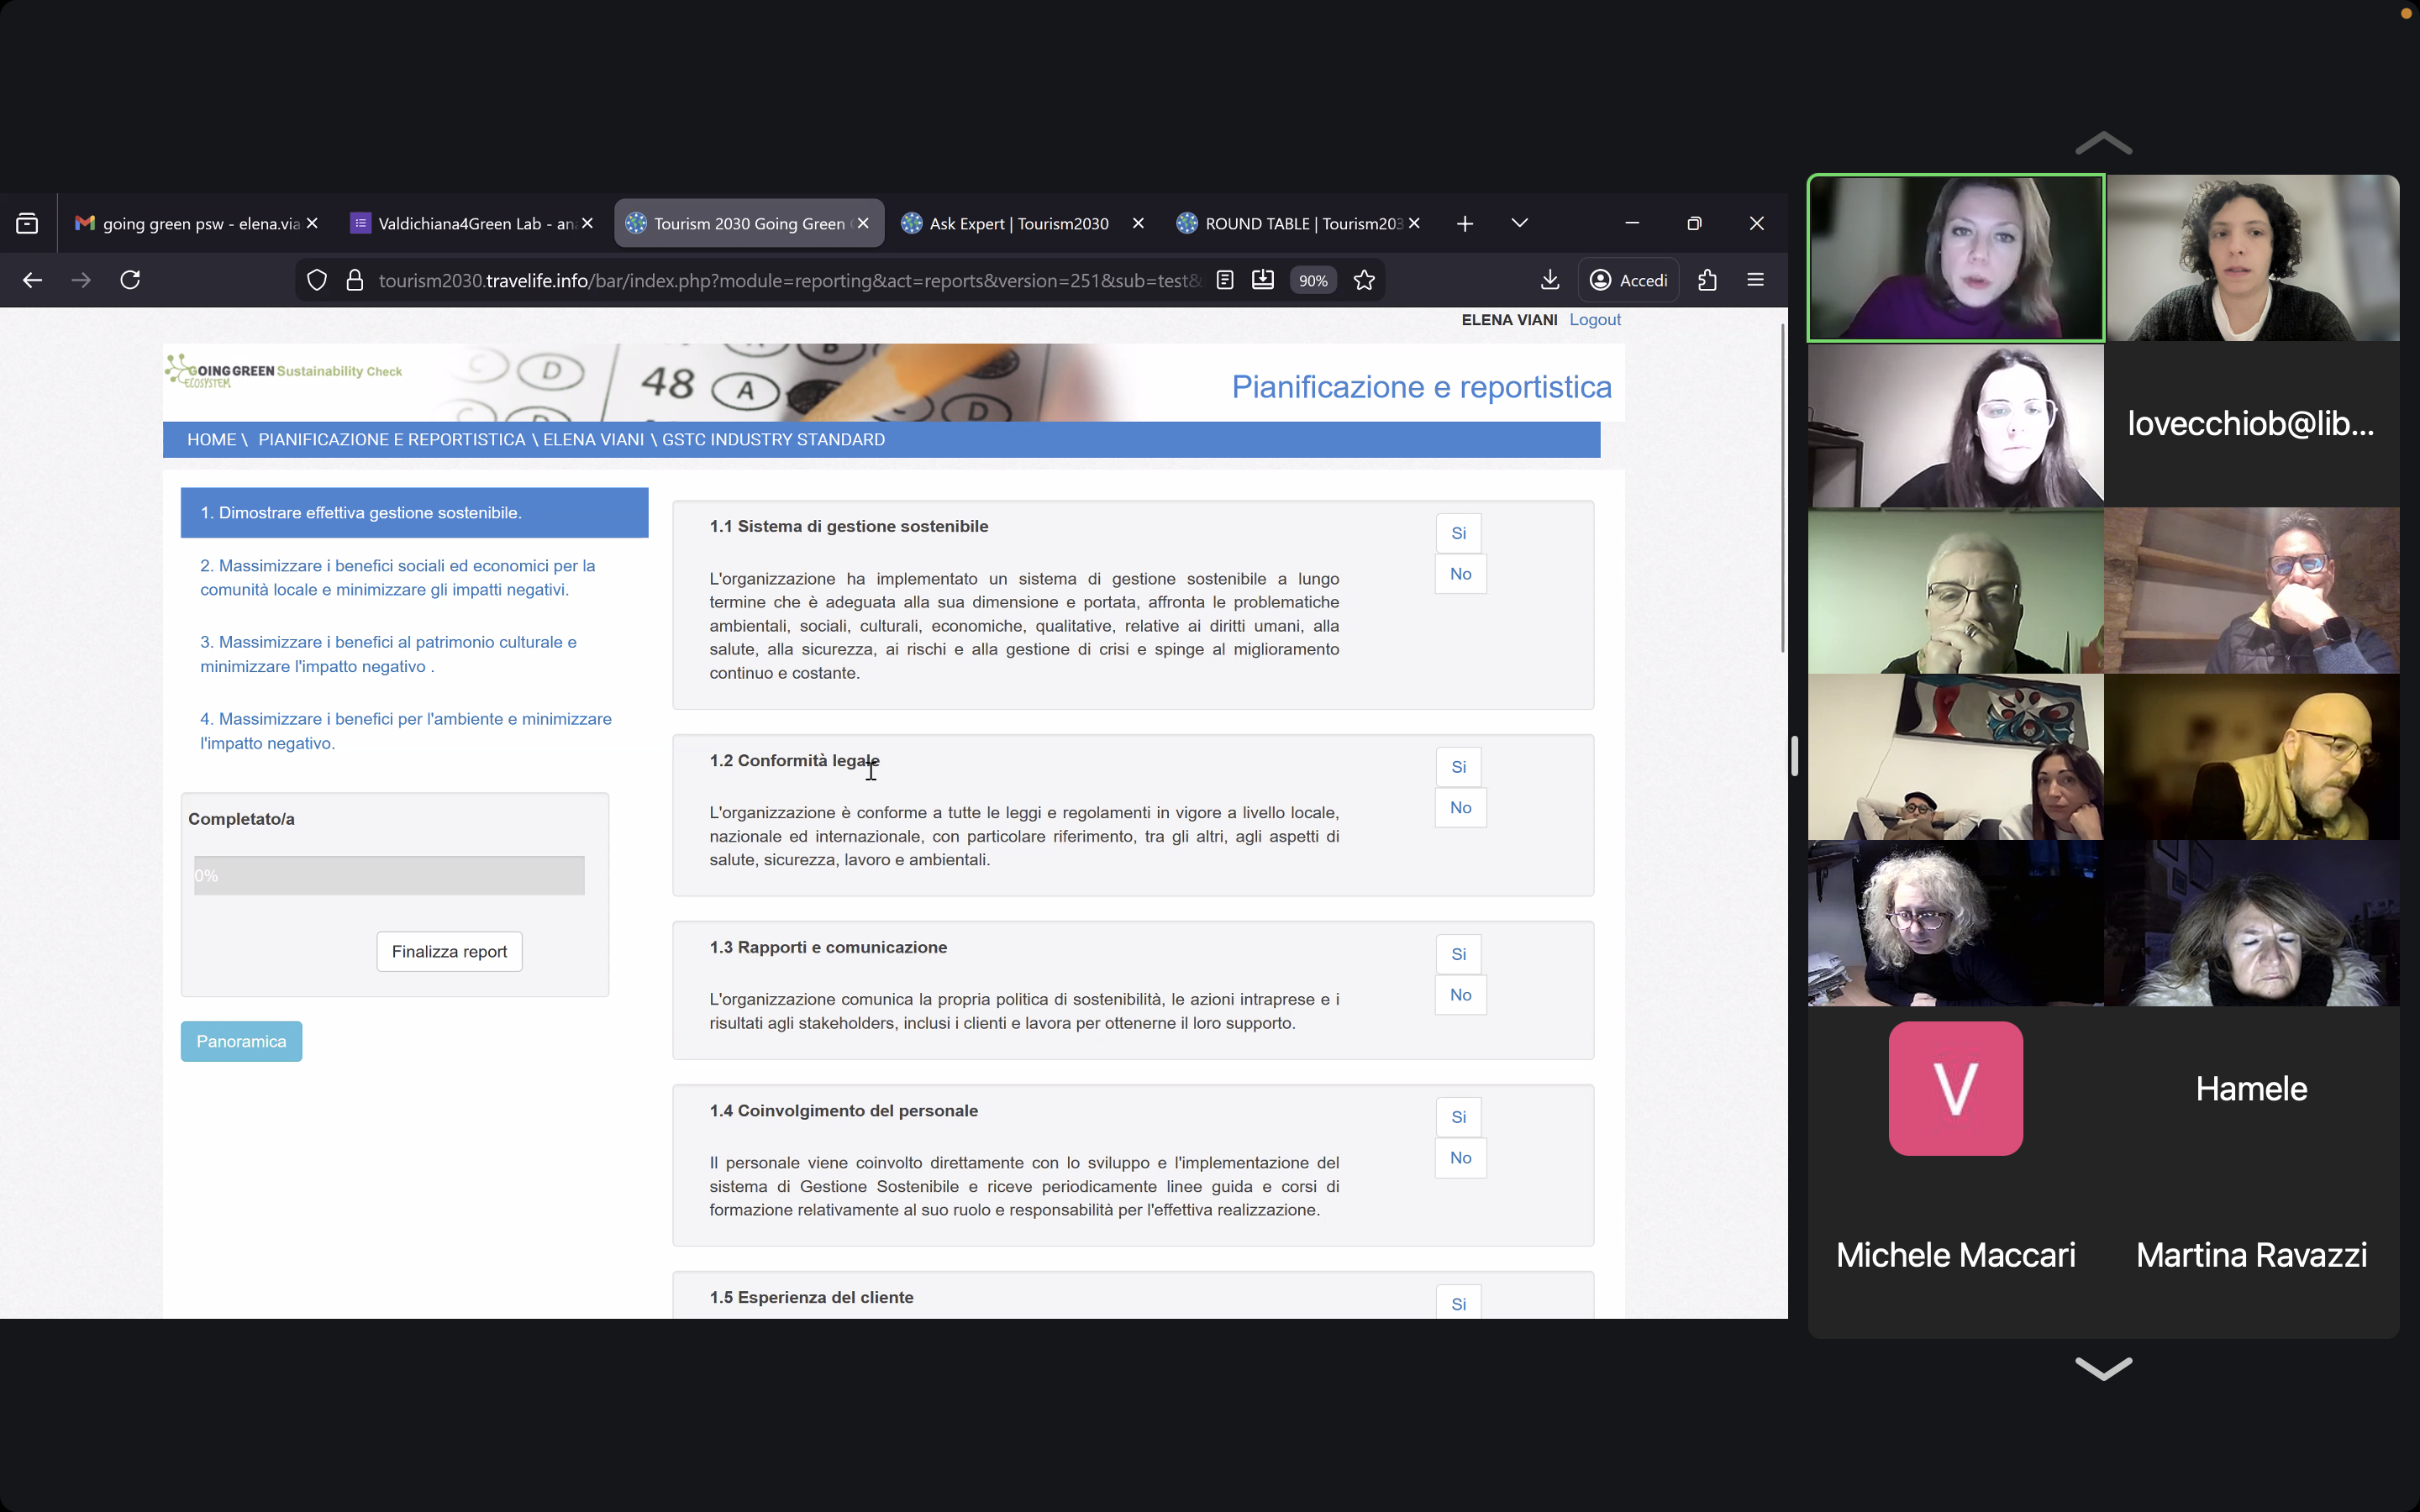
Task: Click the 0% completion progress bar
Action: (389, 876)
